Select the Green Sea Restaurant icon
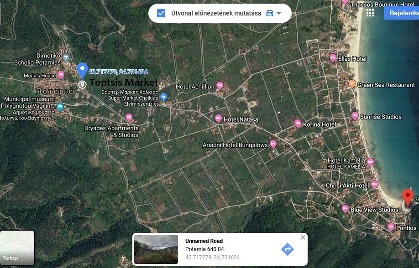 point(352,84)
